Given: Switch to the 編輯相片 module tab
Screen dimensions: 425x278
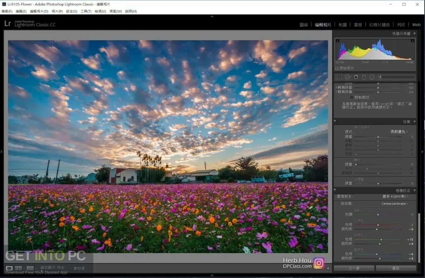Looking at the screenshot, I should 323,24.
